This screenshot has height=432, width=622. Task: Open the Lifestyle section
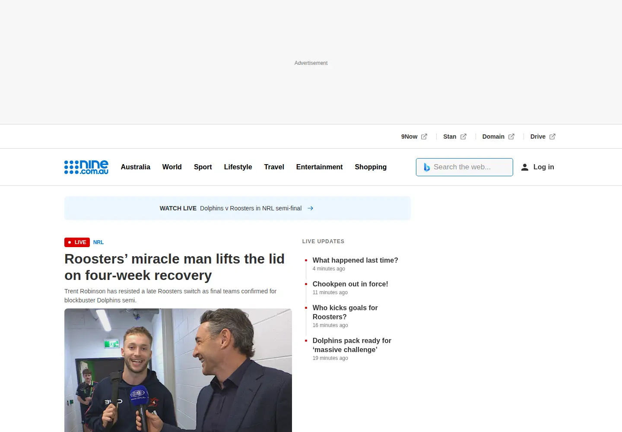[238, 167]
